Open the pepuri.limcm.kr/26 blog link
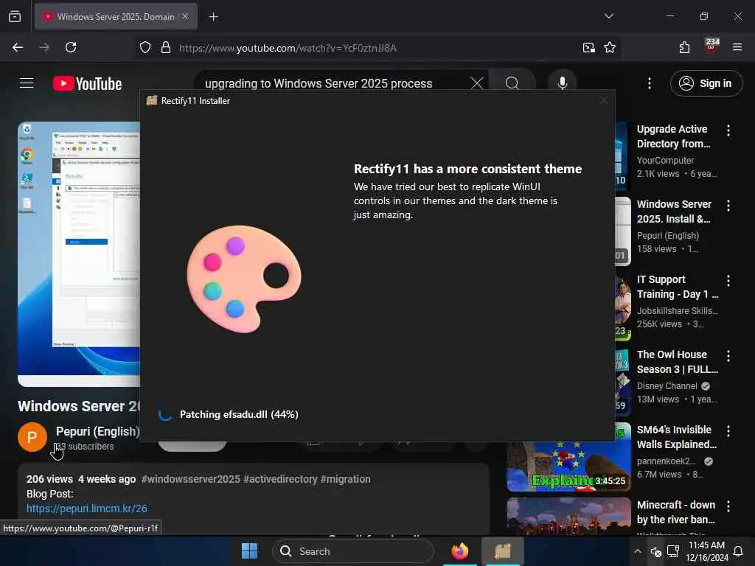 point(87,509)
